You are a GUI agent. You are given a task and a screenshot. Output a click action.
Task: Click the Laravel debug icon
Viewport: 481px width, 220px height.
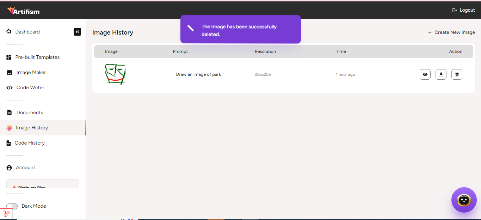tap(6, 214)
